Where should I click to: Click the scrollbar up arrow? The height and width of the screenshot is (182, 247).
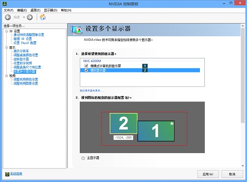coord(243,26)
